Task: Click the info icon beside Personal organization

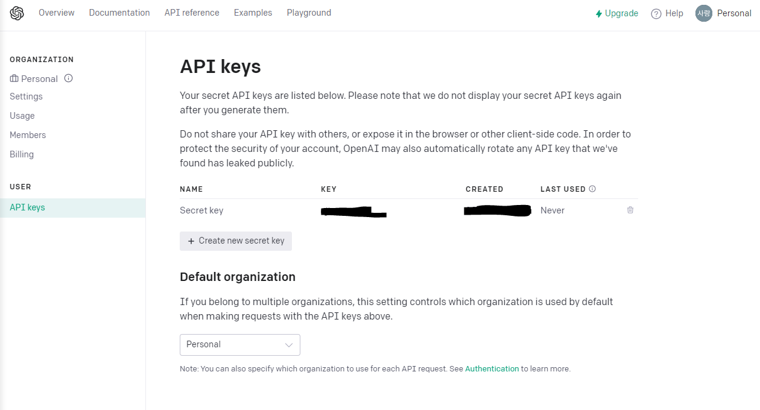Action: click(69, 78)
